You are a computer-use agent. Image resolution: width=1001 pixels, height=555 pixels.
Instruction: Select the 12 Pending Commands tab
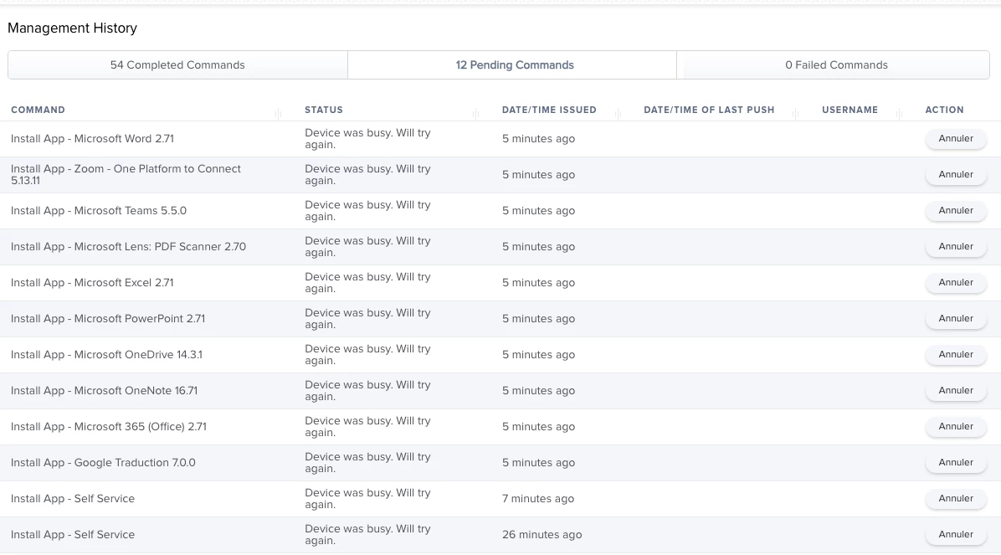pos(515,65)
